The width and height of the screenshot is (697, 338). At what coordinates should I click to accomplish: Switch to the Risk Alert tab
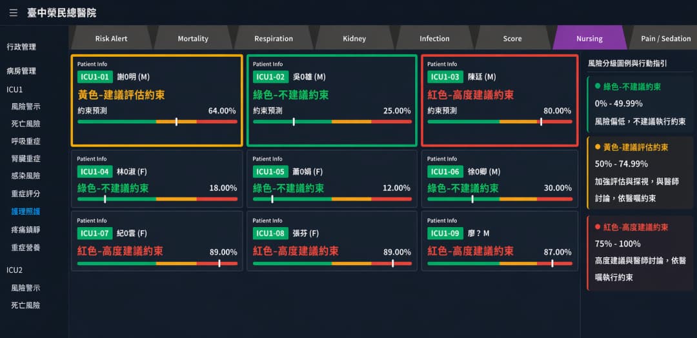pyautogui.click(x=111, y=39)
